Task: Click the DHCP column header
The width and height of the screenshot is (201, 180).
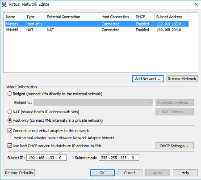Action: [144, 17]
